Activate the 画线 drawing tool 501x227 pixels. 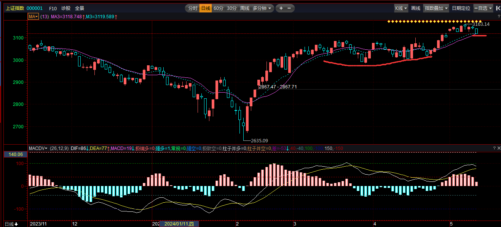[416, 8]
